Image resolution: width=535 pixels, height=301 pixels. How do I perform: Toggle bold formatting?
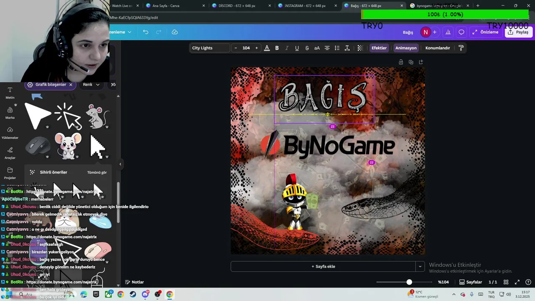(277, 48)
